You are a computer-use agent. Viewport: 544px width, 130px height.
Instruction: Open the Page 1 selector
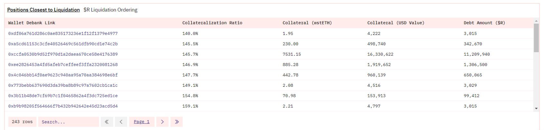[142, 122]
